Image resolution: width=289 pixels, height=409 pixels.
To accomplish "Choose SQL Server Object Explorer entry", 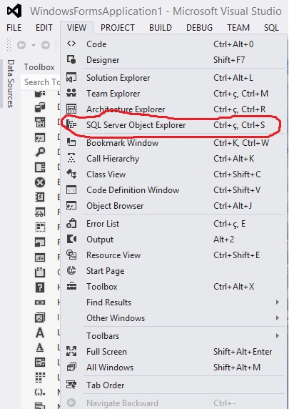I will (172, 124).
